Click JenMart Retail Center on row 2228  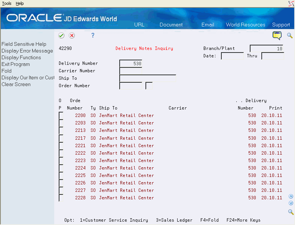[126, 198]
